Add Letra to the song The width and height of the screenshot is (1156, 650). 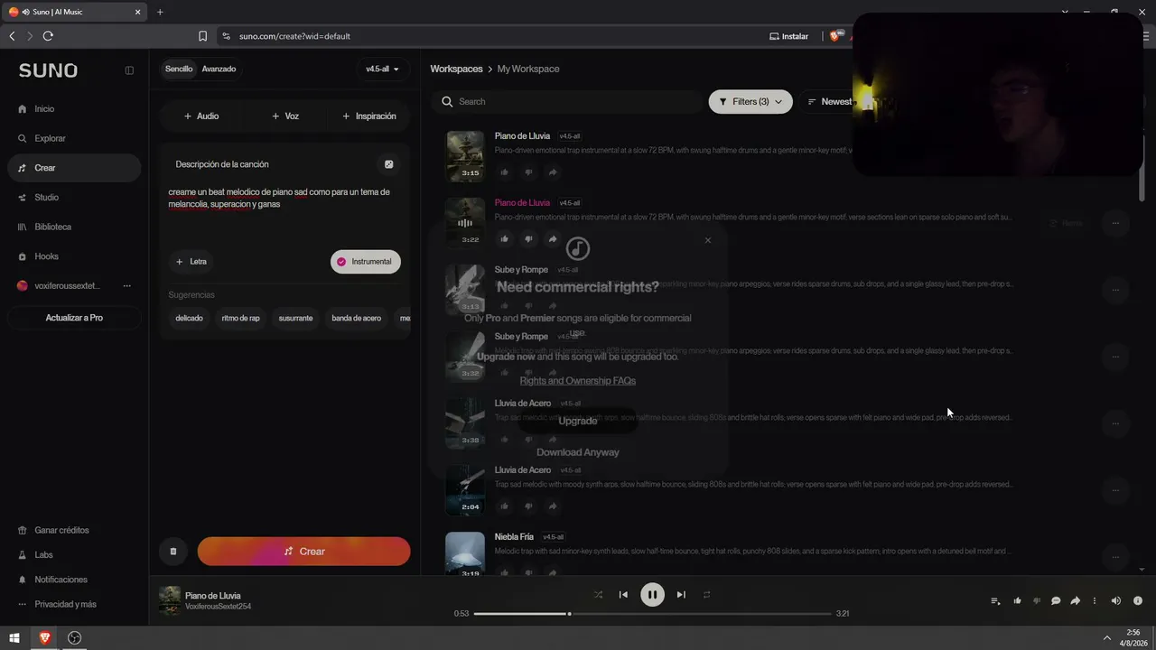(192, 262)
